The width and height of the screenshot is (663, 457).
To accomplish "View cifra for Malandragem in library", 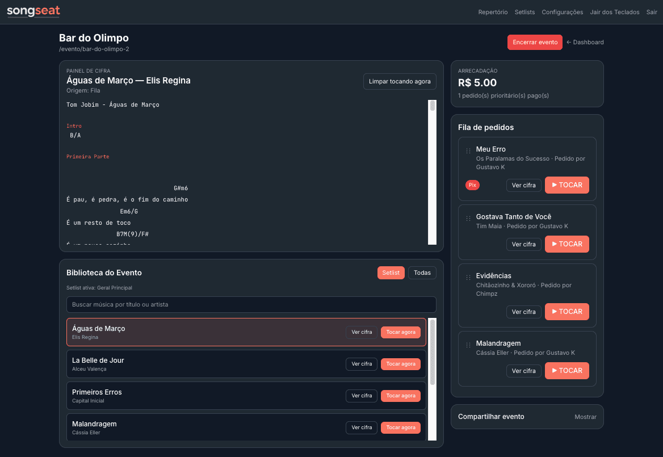I will pyautogui.click(x=362, y=427).
